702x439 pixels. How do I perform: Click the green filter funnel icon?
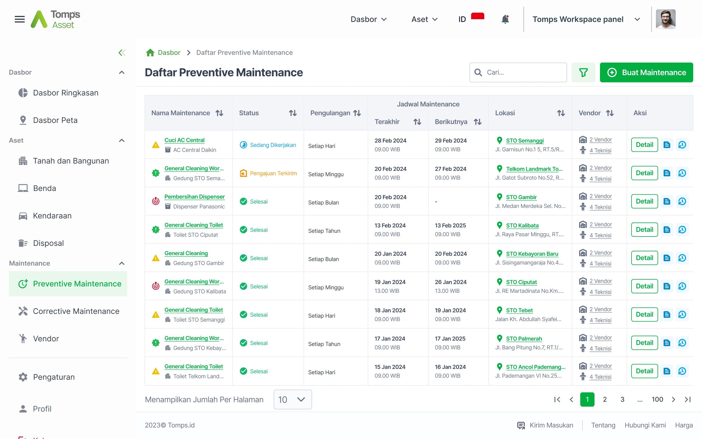583,72
